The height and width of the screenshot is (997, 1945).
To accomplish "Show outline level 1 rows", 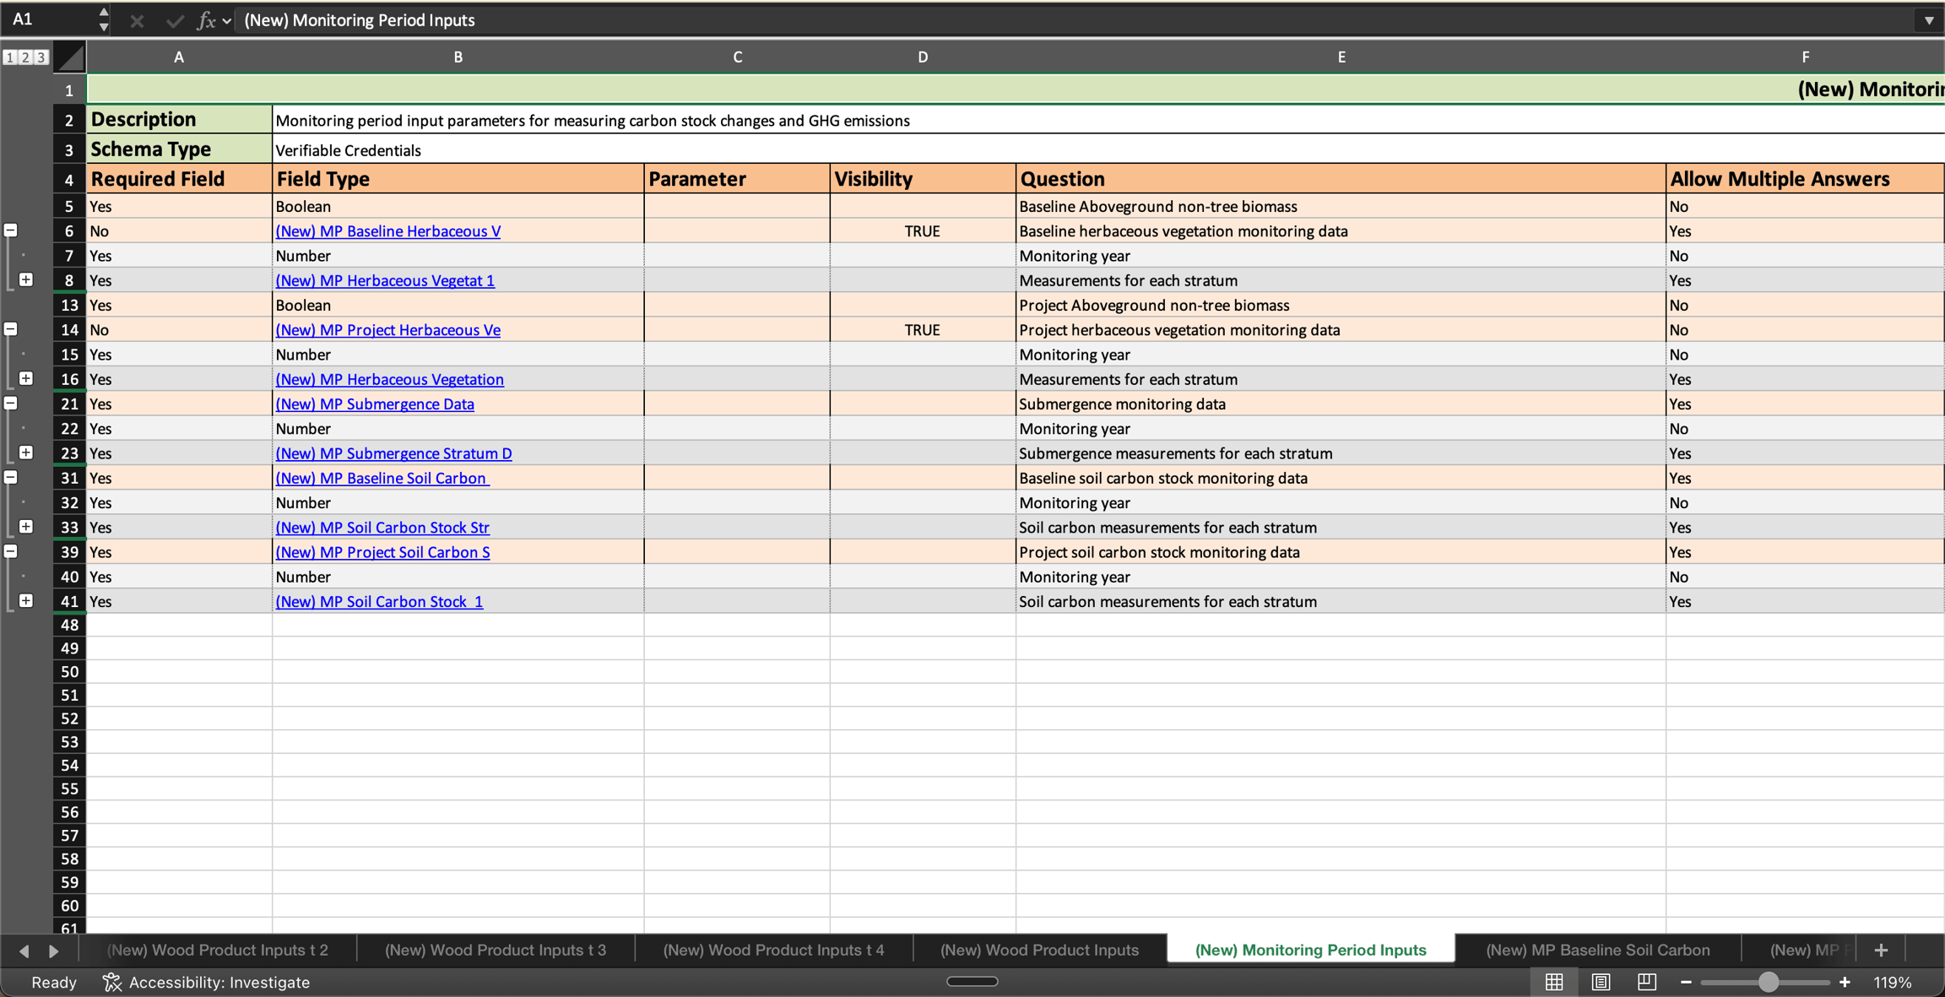I will pos(10,57).
